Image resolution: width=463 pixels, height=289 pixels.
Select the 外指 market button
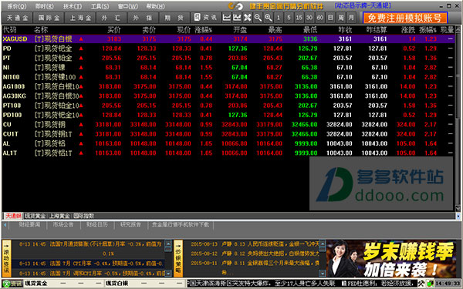tap(143, 18)
